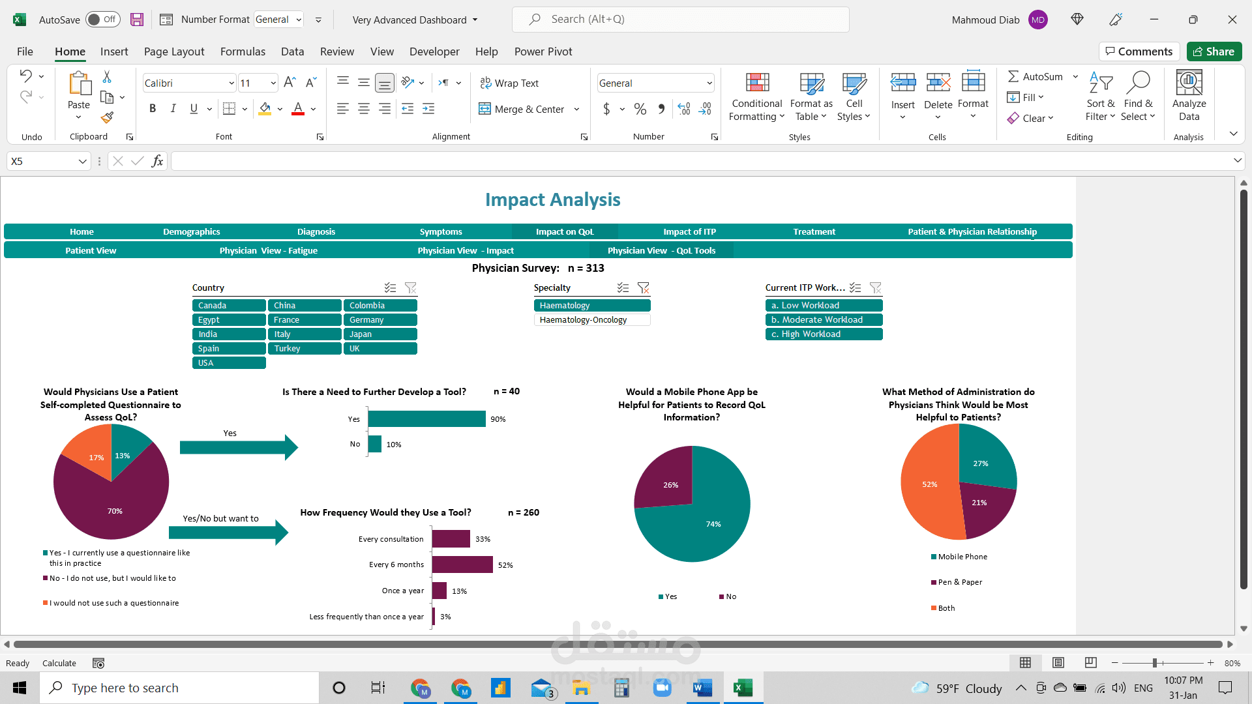
Task: Open the font name dropdown
Action: [x=231, y=83]
